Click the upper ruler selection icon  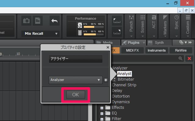[117, 21]
